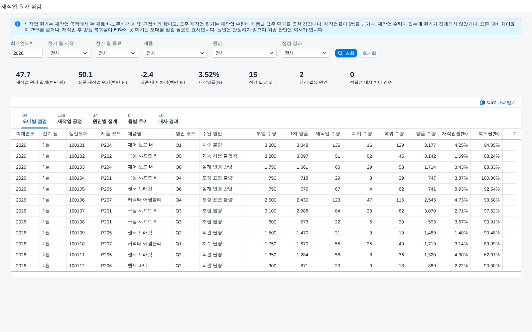
Task: Open the 대사 결과 tab
Action: point(168,119)
